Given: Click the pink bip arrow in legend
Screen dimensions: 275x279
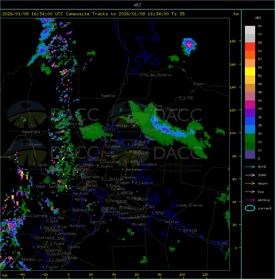Looking at the screenshot, I should click(x=250, y=192).
